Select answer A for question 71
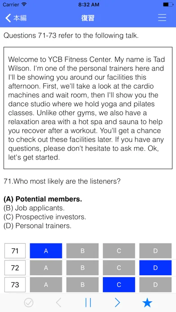 coord(46,251)
